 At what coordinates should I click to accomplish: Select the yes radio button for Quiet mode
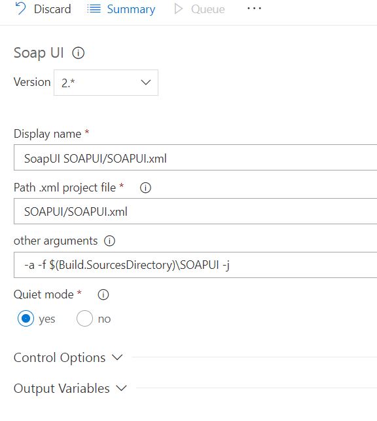click(26, 319)
